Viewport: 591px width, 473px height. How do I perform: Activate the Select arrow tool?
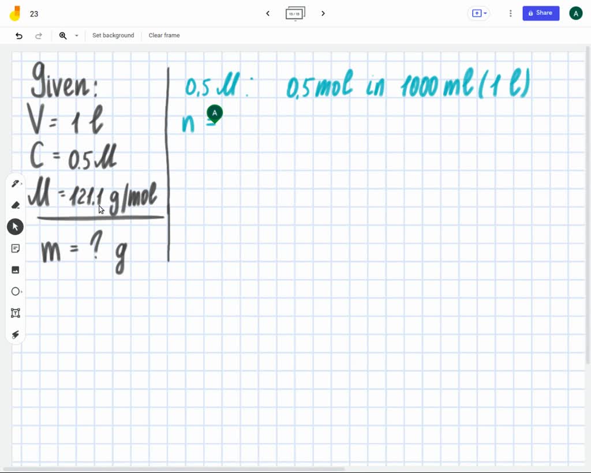click(15, 226)
